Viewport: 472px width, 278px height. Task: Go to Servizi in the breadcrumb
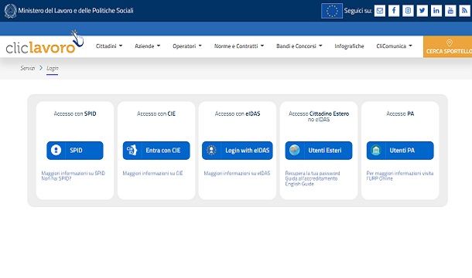(x=28, y=68)
